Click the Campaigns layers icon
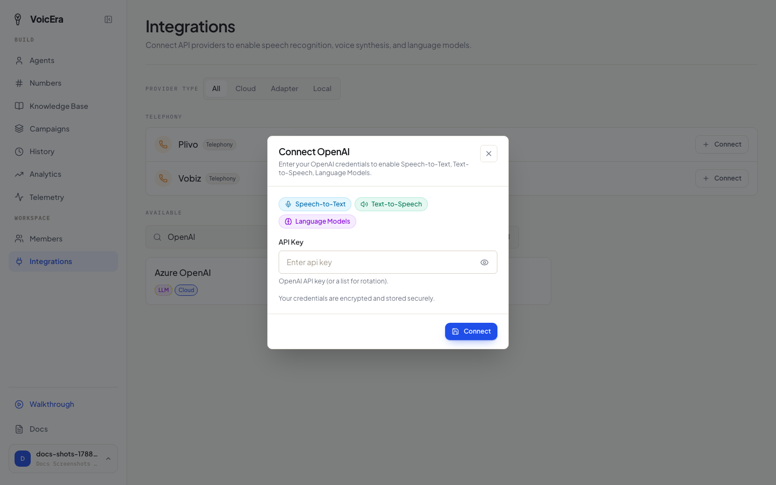Image resolution: width=776 pixels, height=485 pixels. [x=19, y=129]
